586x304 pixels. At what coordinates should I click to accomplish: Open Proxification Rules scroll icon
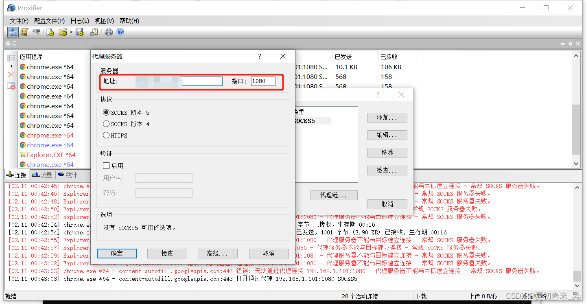point(24,32)
